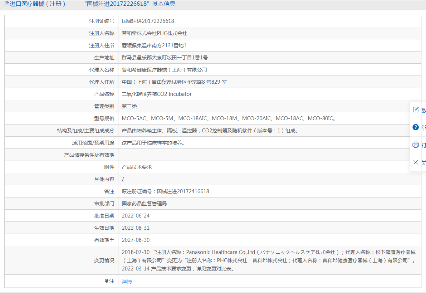426x293 pixels.
Task: Click the 注册证编号 field label
Action: pyautogui.click(x=102, y=21)
